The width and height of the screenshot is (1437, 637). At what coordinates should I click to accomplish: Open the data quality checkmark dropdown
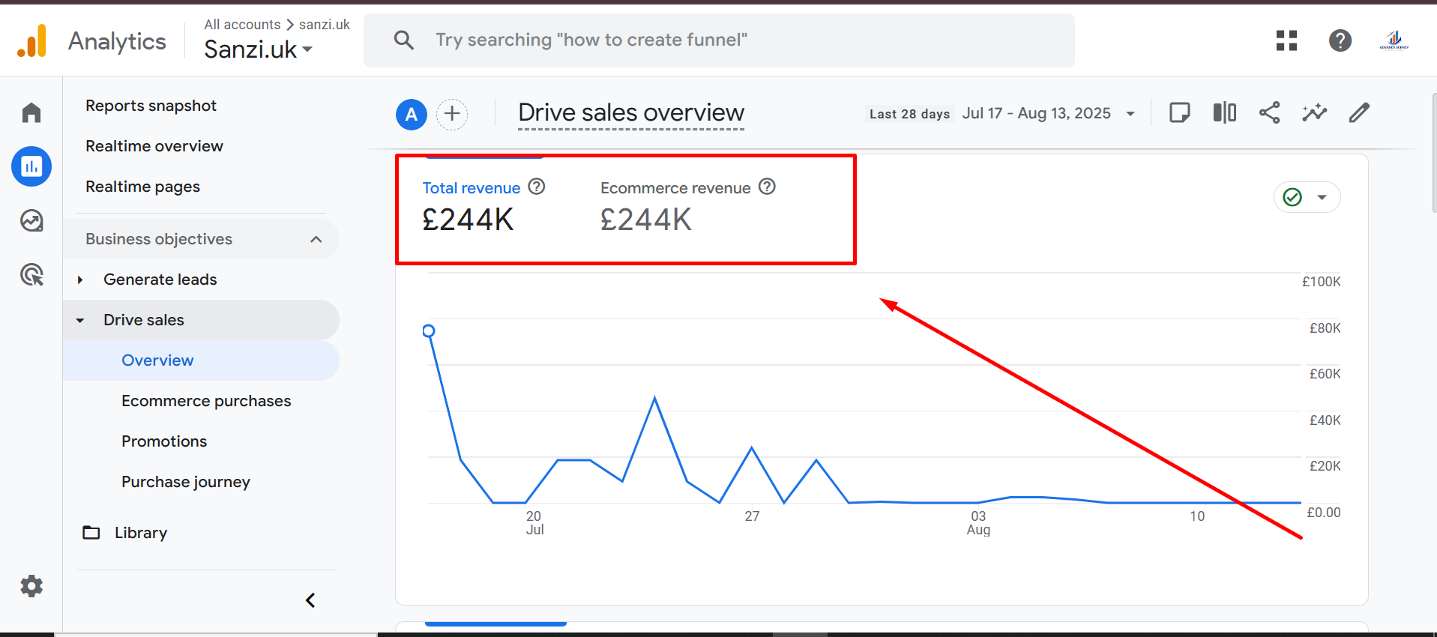1307,197
